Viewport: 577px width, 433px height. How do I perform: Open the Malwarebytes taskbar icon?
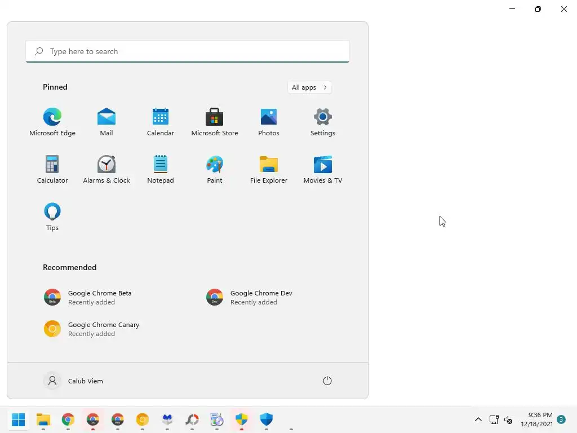[x=167, y=419]
